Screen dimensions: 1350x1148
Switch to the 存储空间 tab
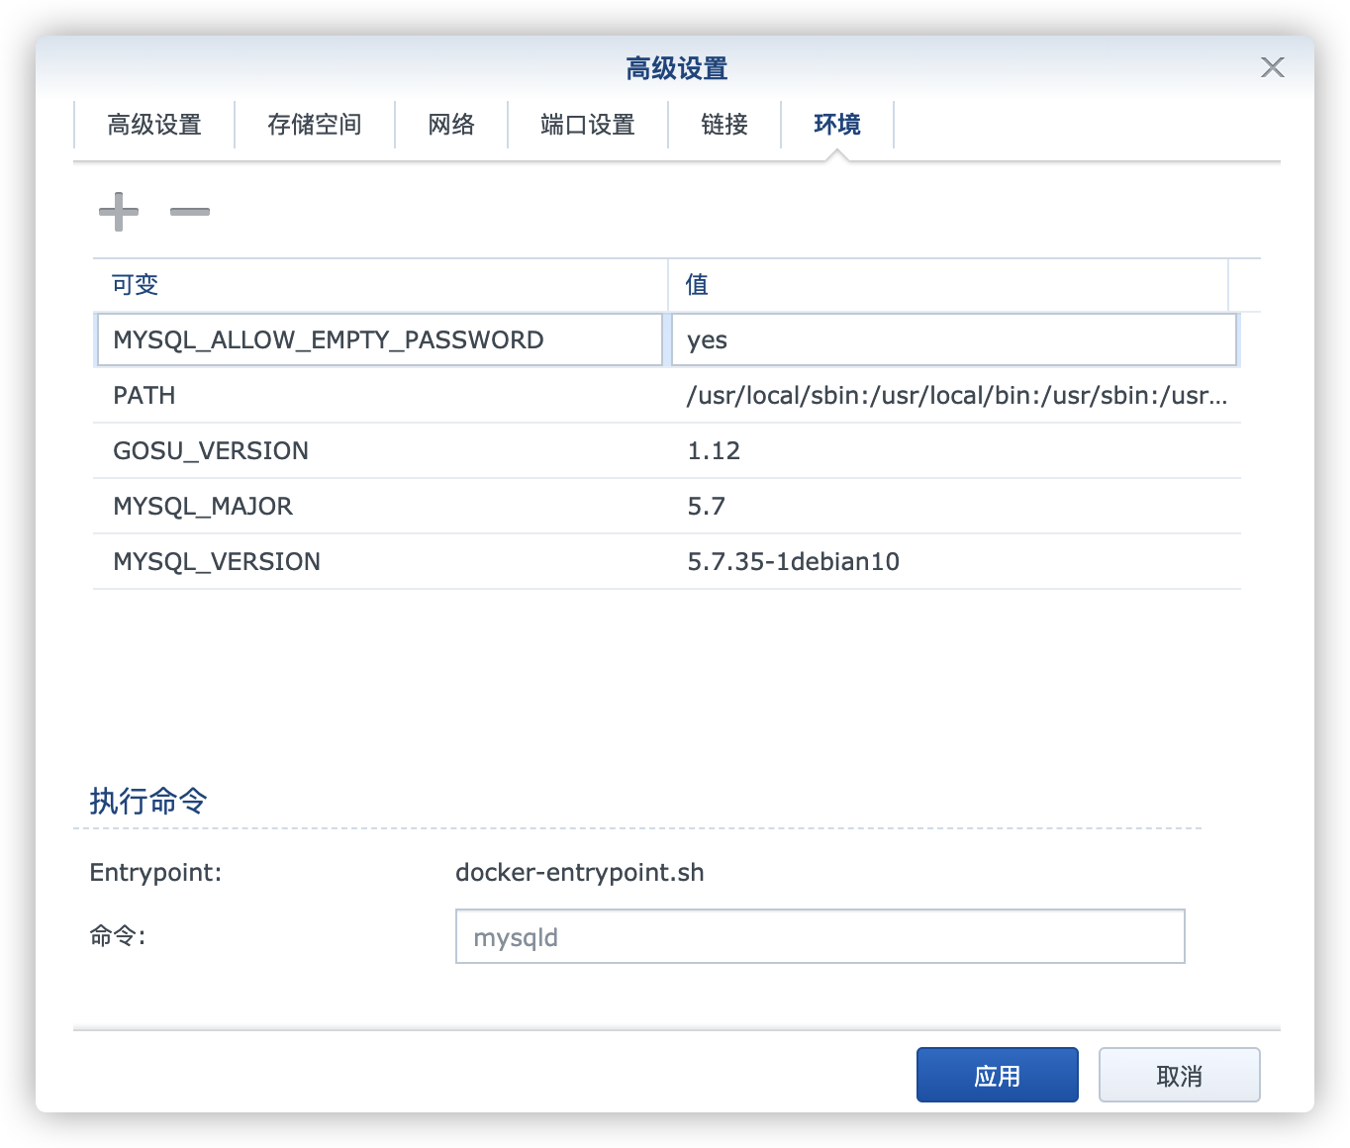coord(315,125)
